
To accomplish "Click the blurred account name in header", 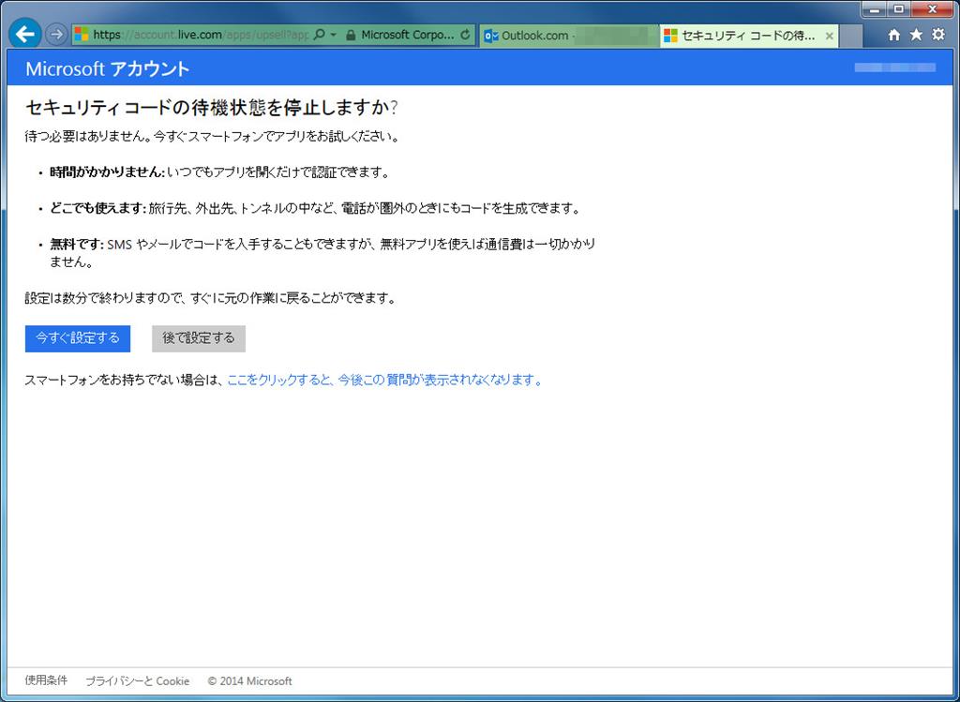I will (894, 67).
